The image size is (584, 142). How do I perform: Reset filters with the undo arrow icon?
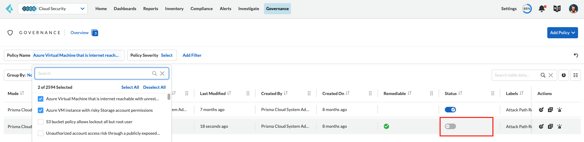click(x=576, y=55)
